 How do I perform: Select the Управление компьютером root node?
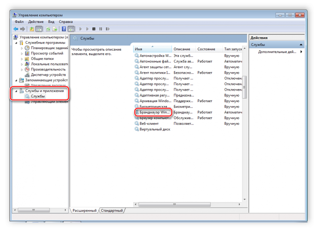[44, 37]
